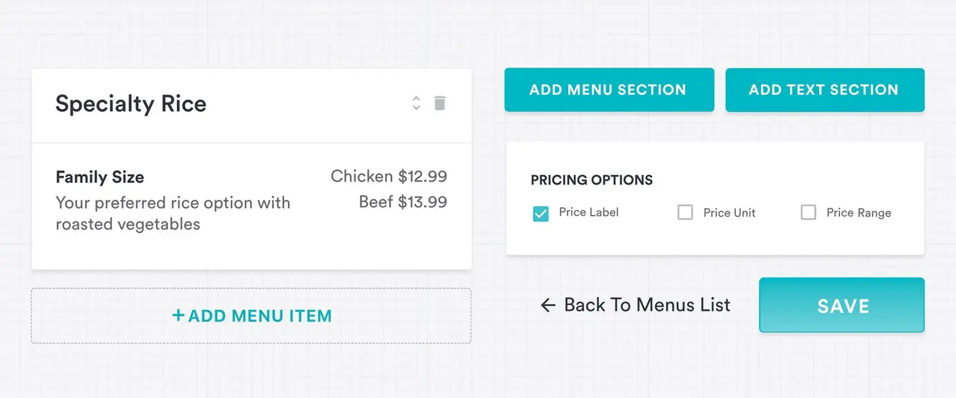This screenshot has width=956, height=398.
Task: Select the Specialty Rice section title
Action: point(131,104)
